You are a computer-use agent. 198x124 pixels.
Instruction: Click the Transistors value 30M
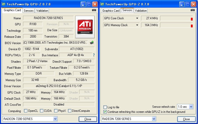pyautogui.click(x=66, y=37)
